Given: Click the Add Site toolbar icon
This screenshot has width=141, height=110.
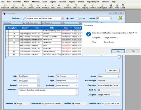Looking at the screenshot, I should tap(76, 6).
